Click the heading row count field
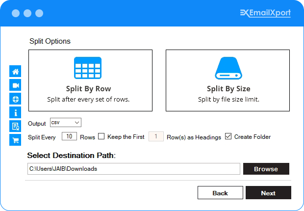The width and height of the screenshot is (304, 211). tap(156, 136)
